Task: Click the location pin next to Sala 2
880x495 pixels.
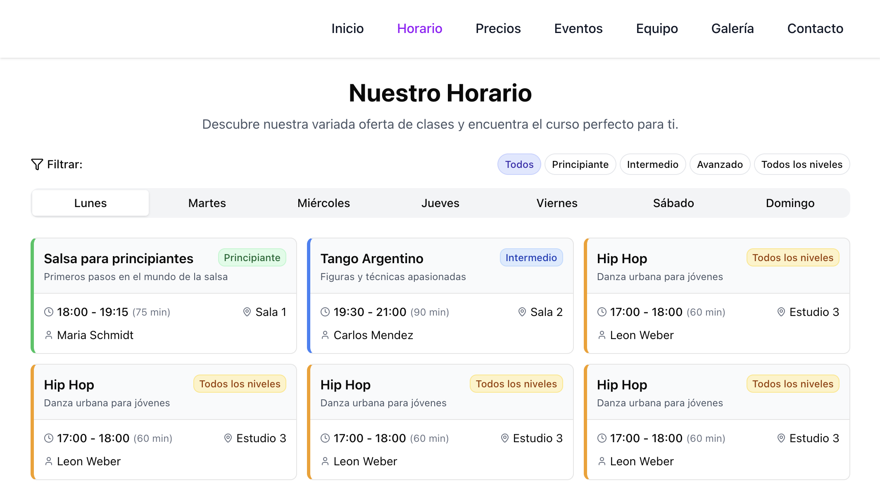Action: (x=522, y=312)
